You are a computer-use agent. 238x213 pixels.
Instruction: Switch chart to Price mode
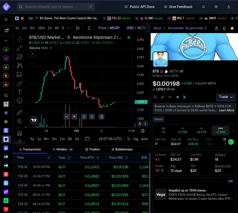[x=102, y=28]
